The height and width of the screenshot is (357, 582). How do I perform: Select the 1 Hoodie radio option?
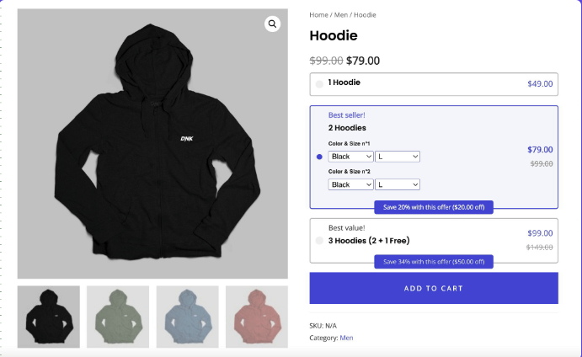click(319, 83)
